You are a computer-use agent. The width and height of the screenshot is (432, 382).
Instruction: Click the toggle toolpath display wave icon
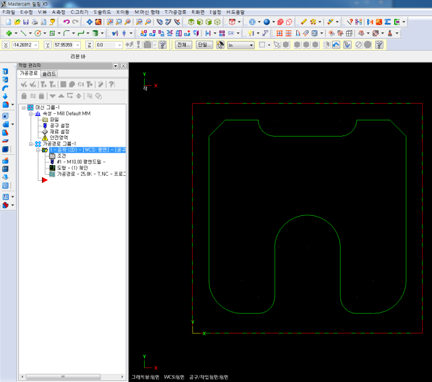tap(33, 96)
